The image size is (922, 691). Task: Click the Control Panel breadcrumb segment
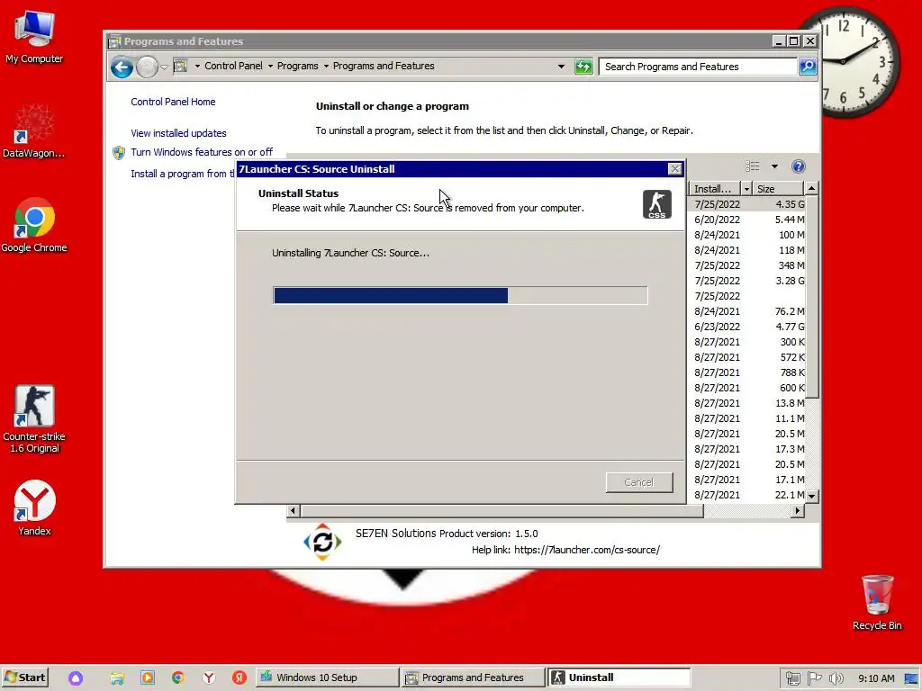click(x=233, y=67)
